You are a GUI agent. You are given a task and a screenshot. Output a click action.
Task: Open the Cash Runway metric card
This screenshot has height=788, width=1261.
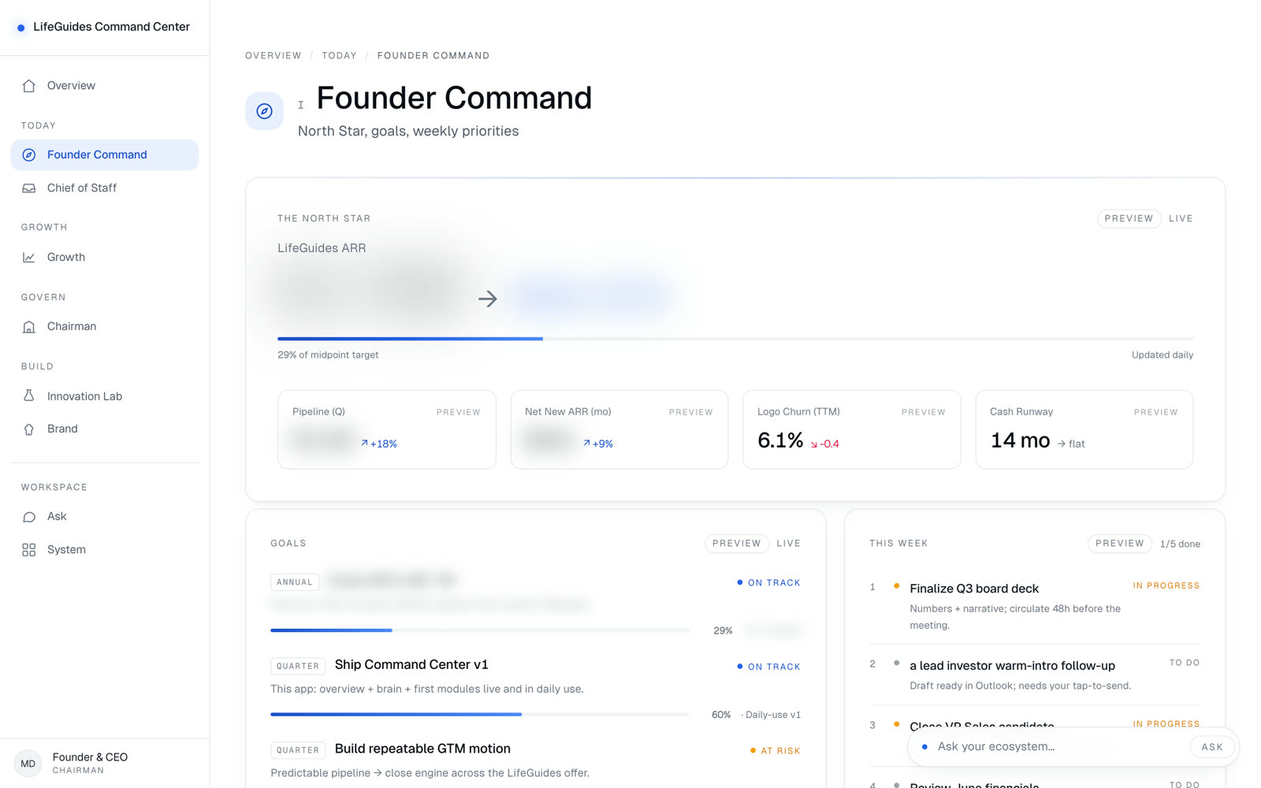1084,429
